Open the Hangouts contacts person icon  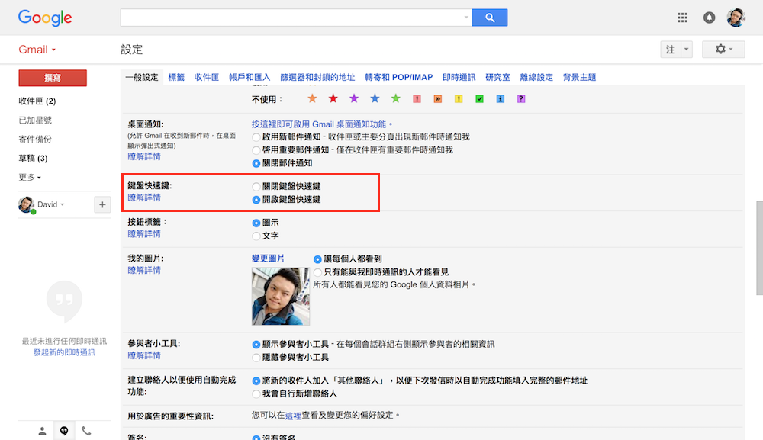click(x=42, y=431)
